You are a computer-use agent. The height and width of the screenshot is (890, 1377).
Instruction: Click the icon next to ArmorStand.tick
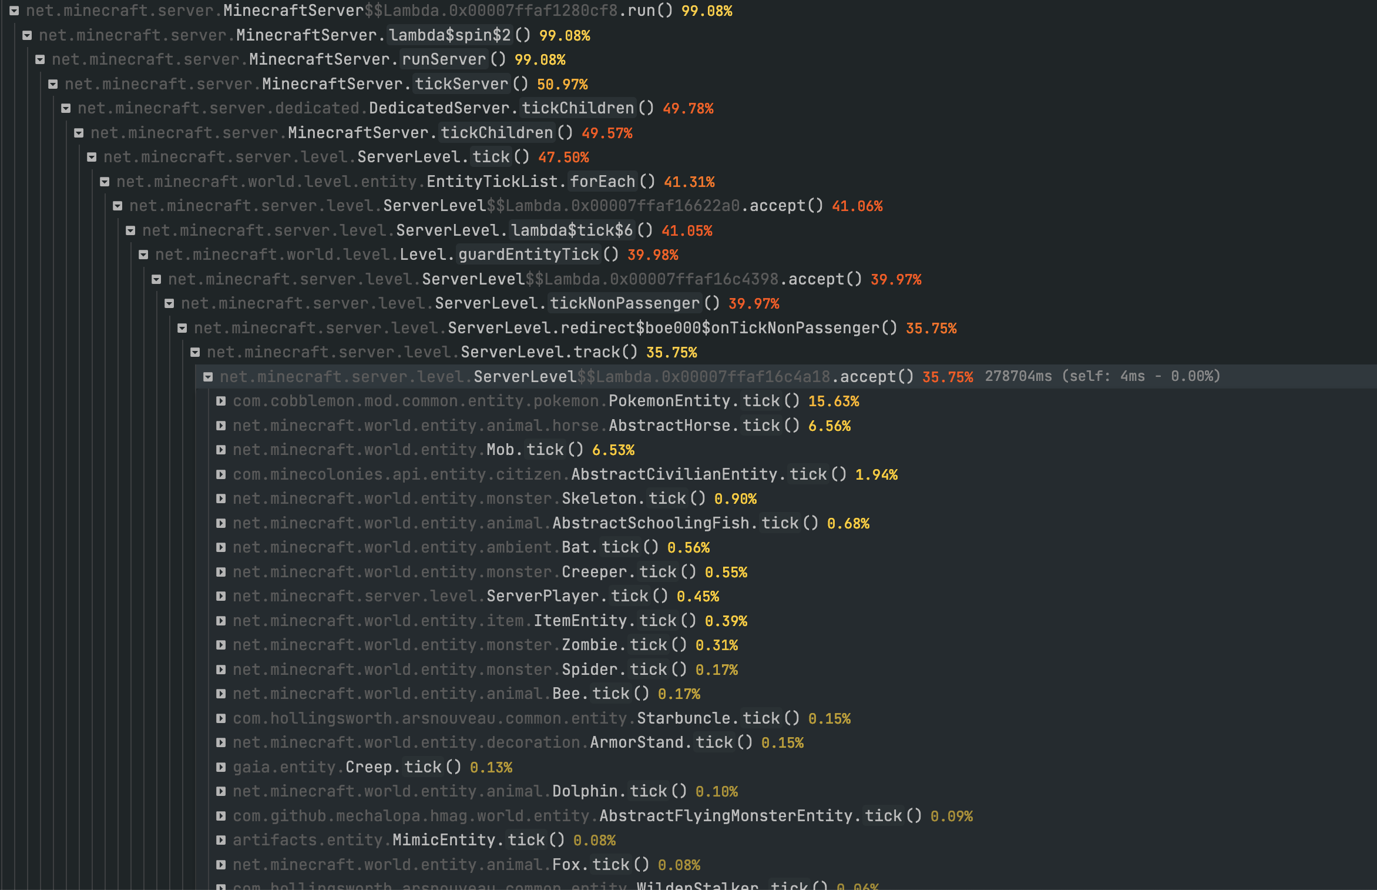(221, 742)
